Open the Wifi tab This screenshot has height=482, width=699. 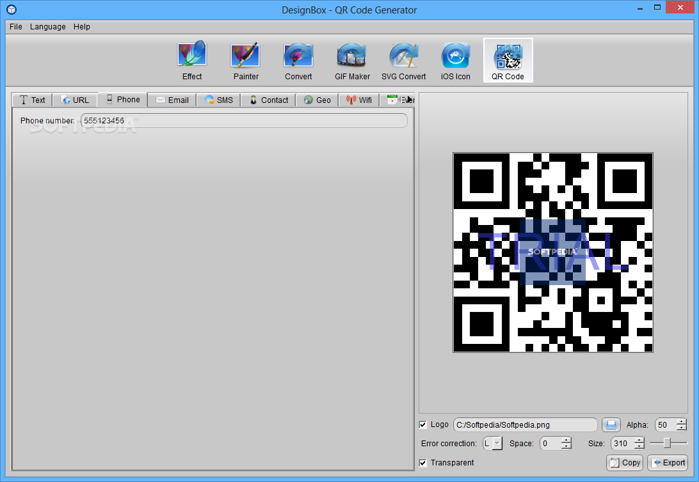point(359,100)
